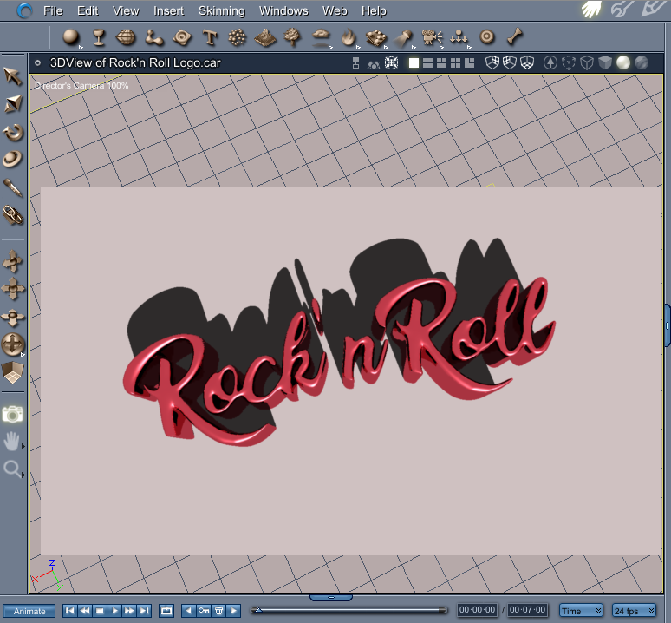671x623 pixels.
Task: Expand the Hand tool flyout arrow
Action: point(23,446)
